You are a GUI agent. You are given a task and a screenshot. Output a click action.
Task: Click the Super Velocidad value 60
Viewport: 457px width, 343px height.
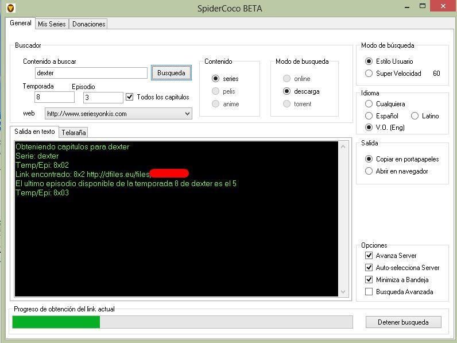coord(436,73)
